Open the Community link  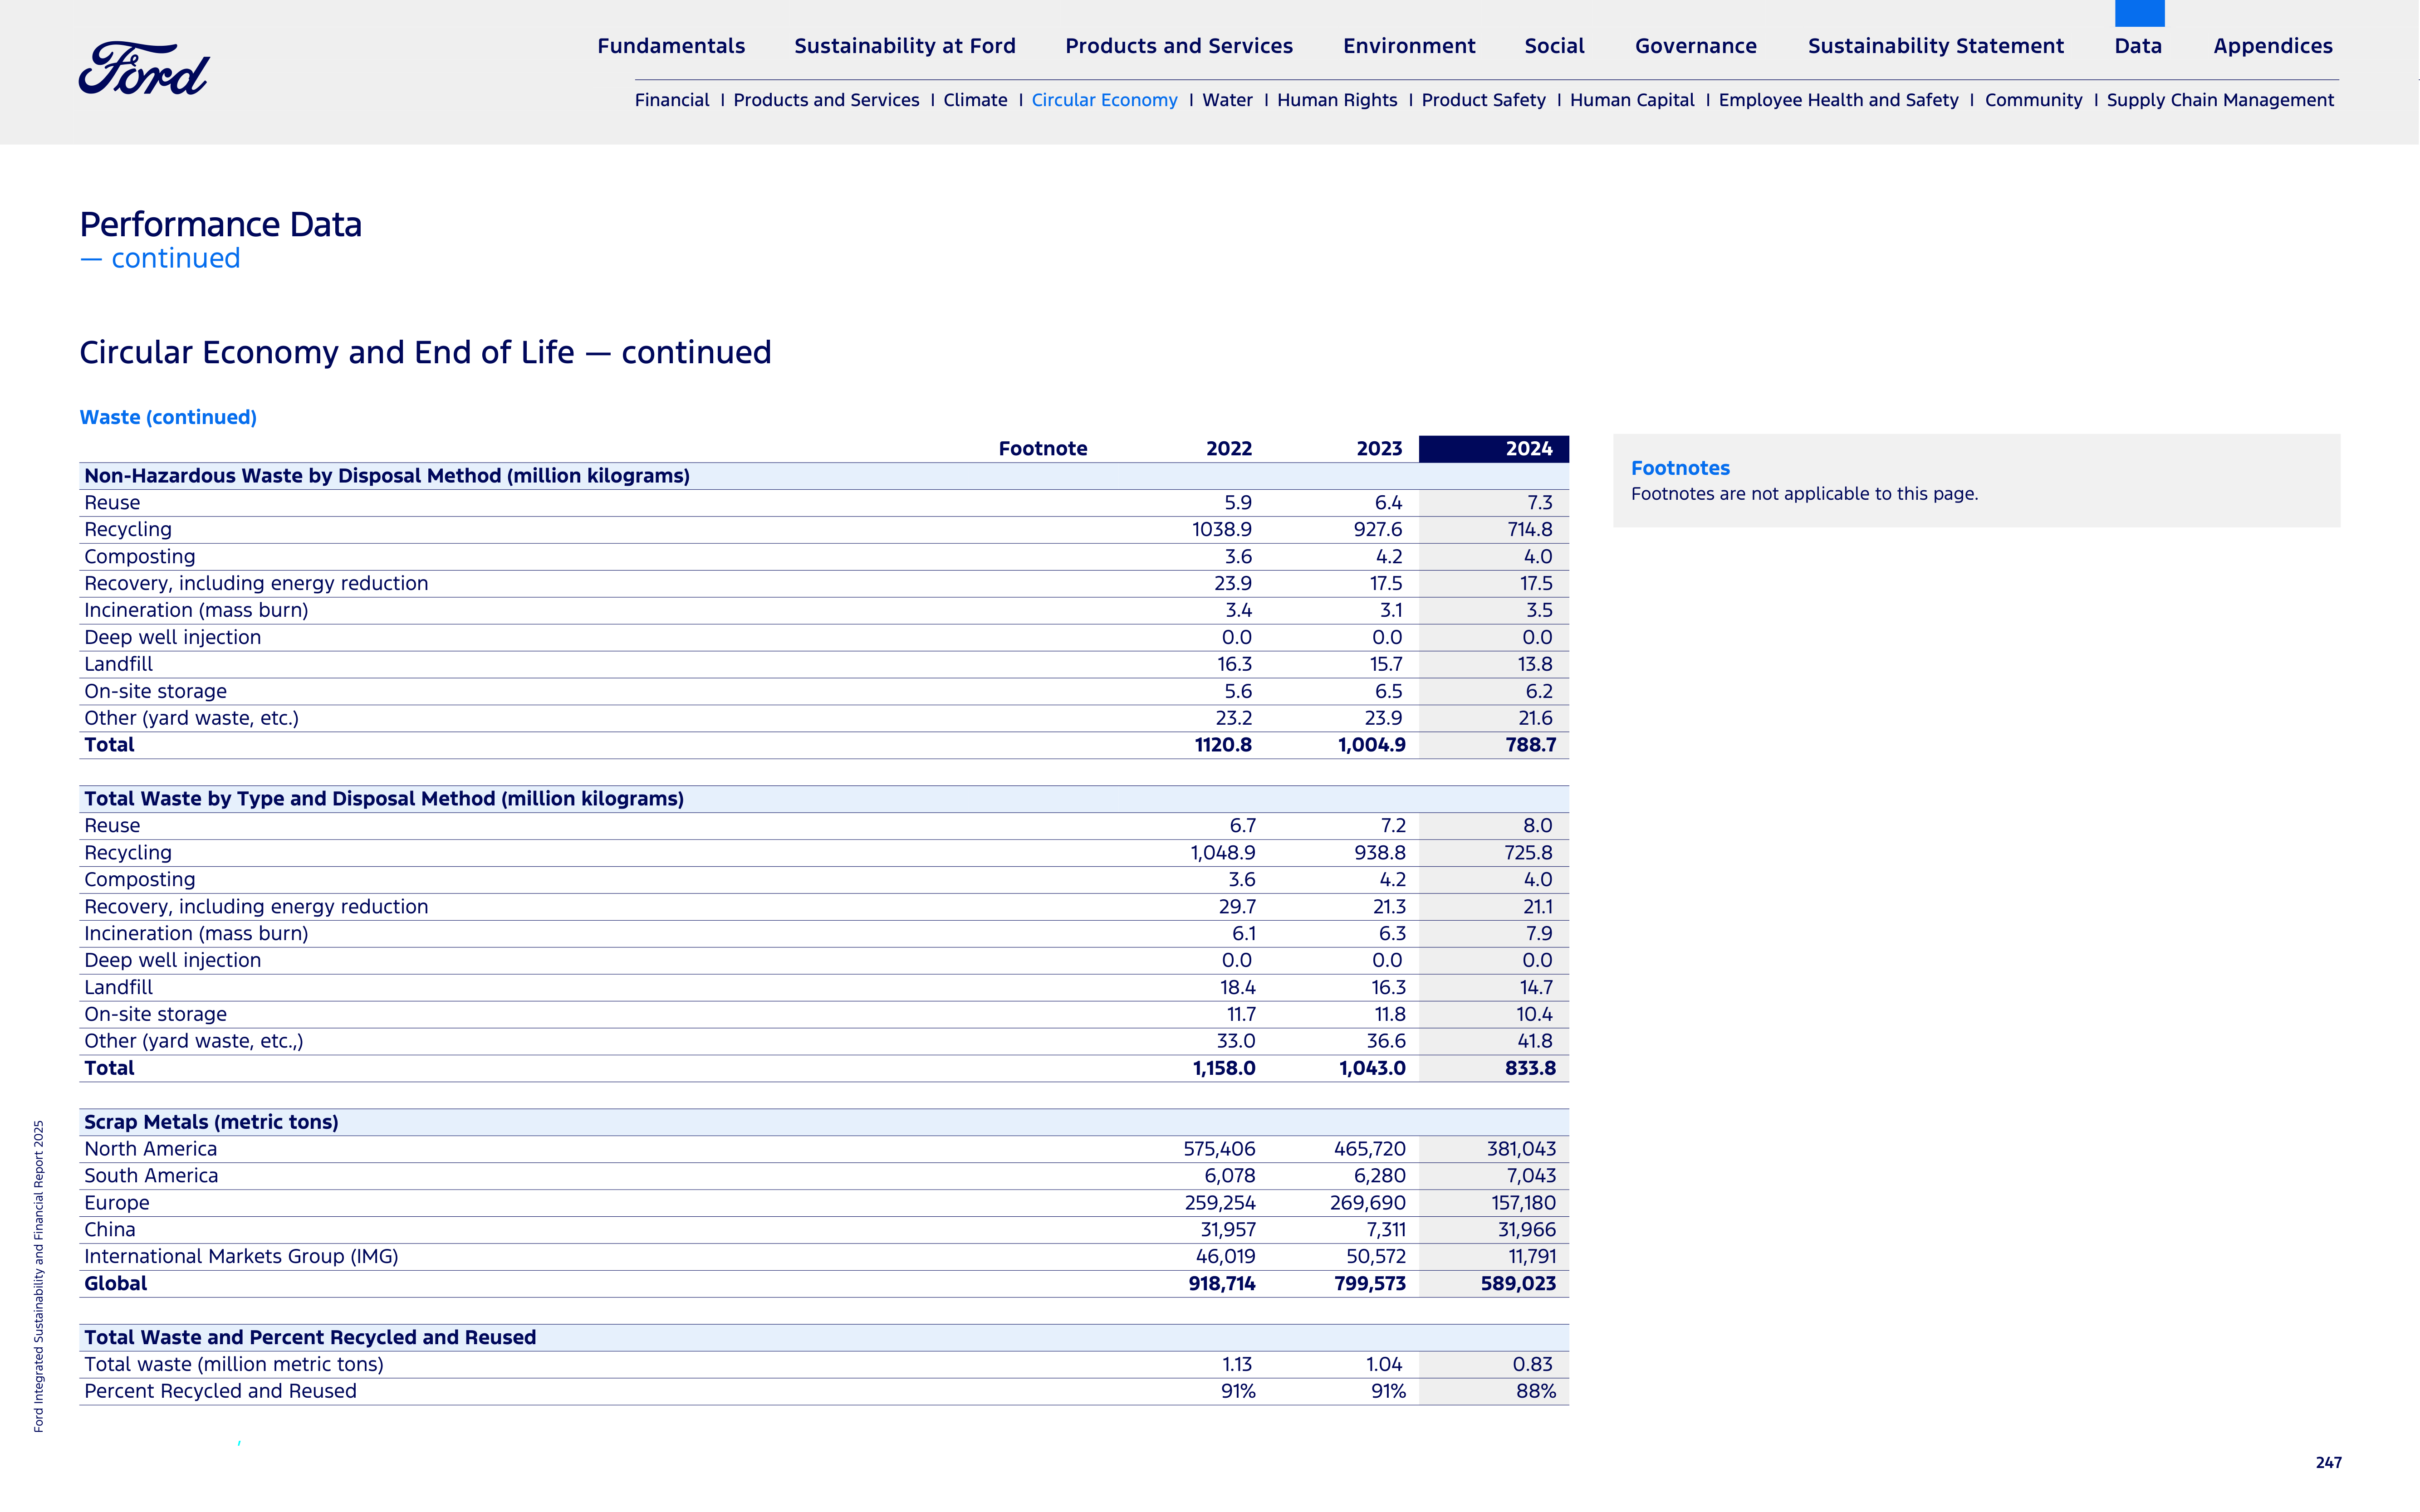coord(2034,100)
